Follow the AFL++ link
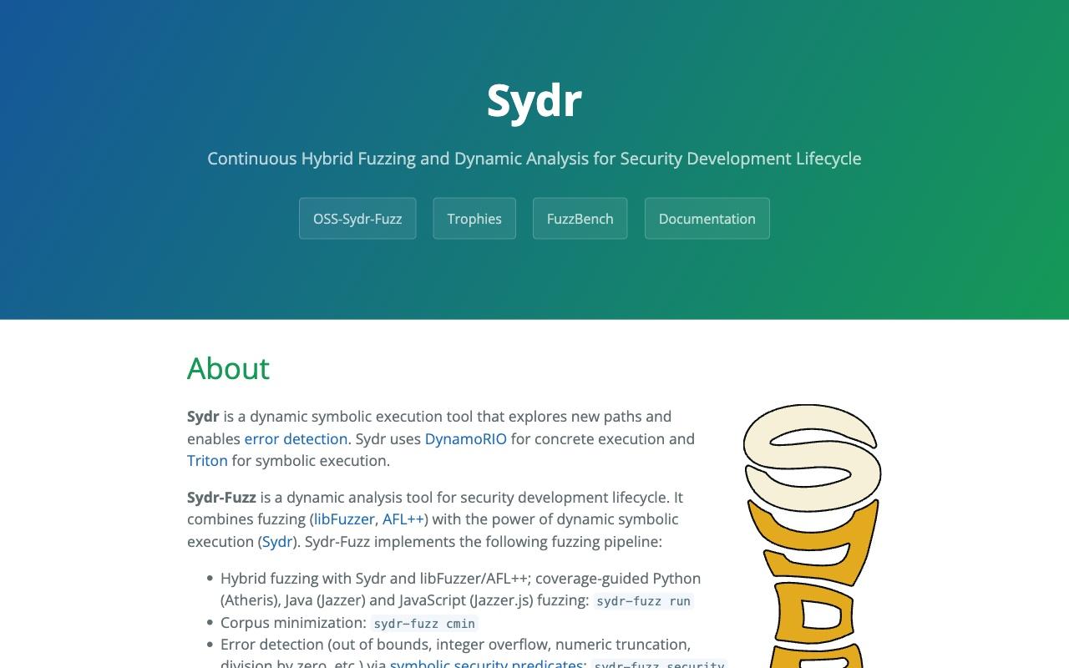Viewport: 1069px width, 668px height. (x=403, y=519)
